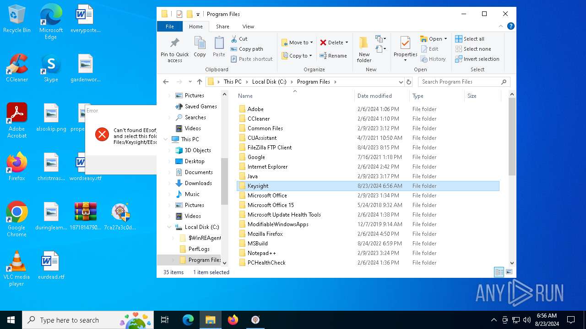
Task: Create a New folder
Action: point(364,49)
